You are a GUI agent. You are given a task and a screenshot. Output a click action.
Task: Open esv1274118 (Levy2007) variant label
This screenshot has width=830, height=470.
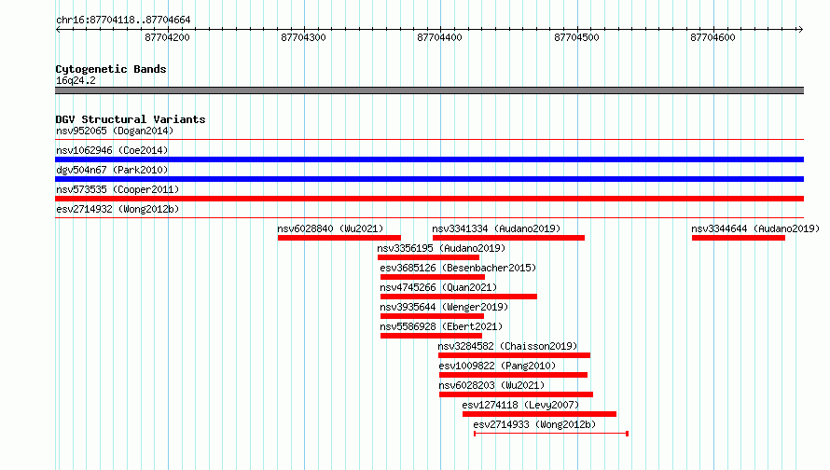[521, 405]
